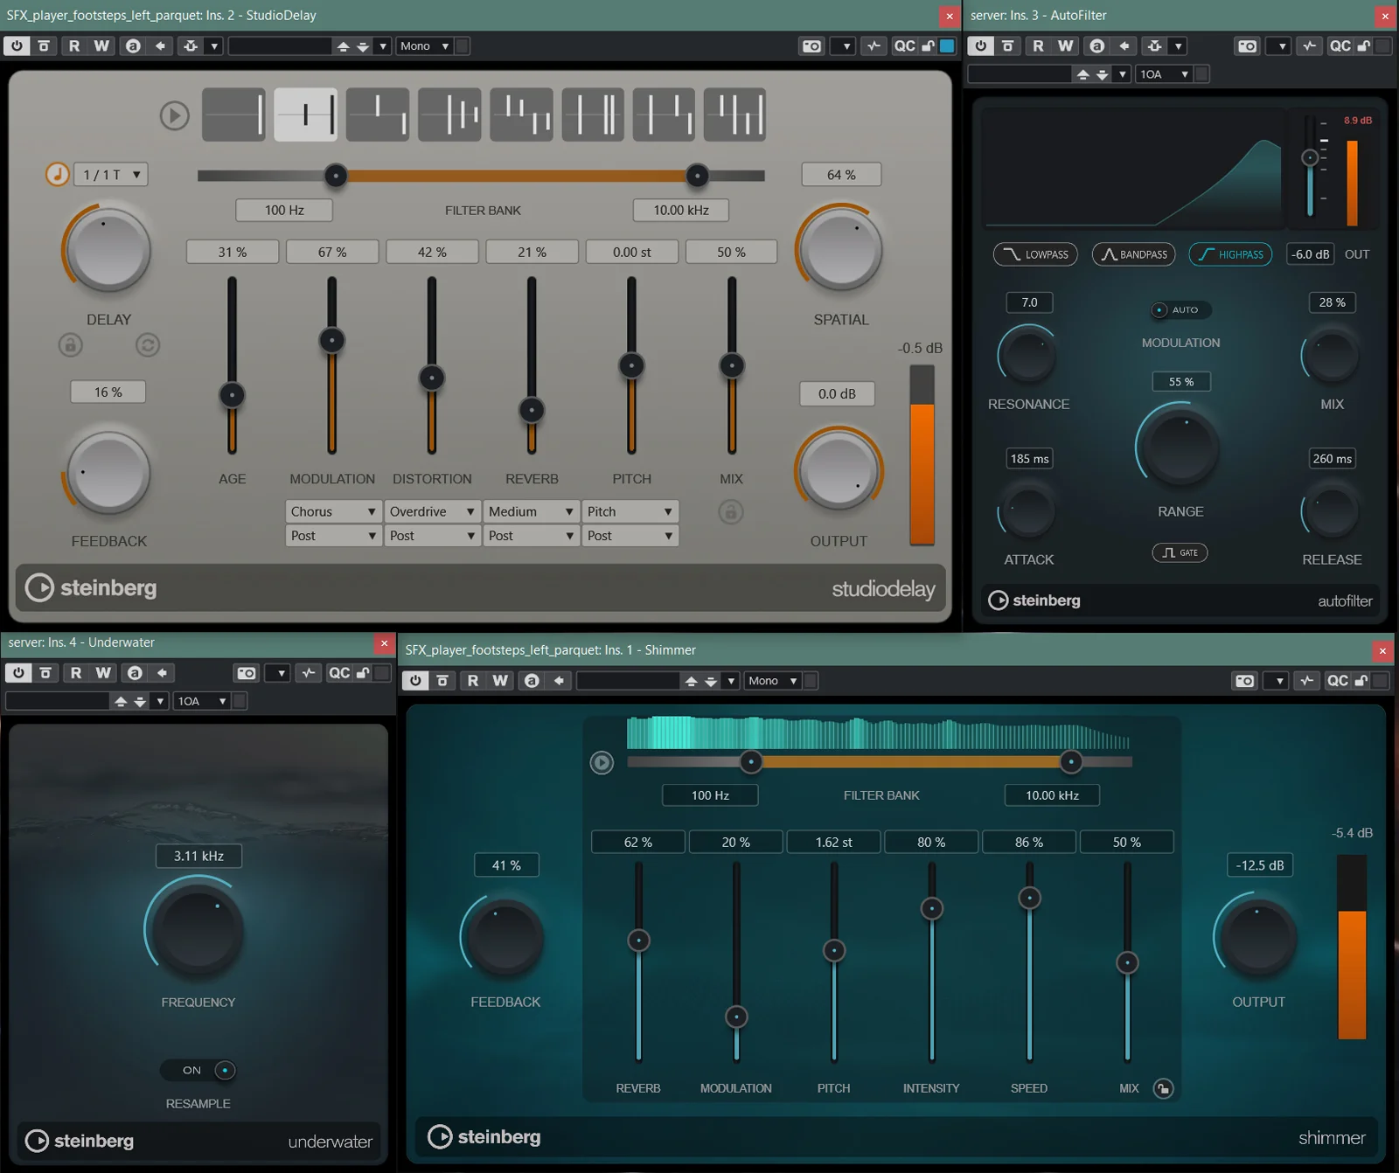Screen dimensions: 1399x1173
Task: Click the Shimmer MIX lock icon
Action: [1163, 1088]
